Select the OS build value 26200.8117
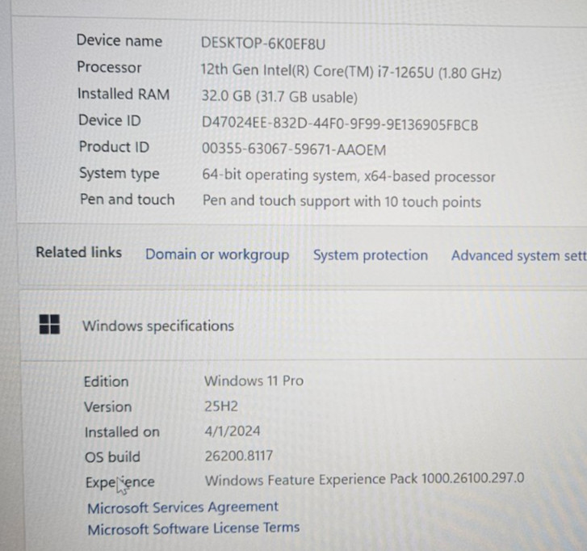The width and height of the screenshot is (587, 551). coord(238,456)
